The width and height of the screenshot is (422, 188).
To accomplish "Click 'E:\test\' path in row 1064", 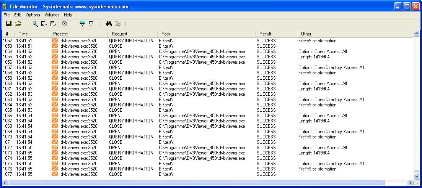I will 166,105.
